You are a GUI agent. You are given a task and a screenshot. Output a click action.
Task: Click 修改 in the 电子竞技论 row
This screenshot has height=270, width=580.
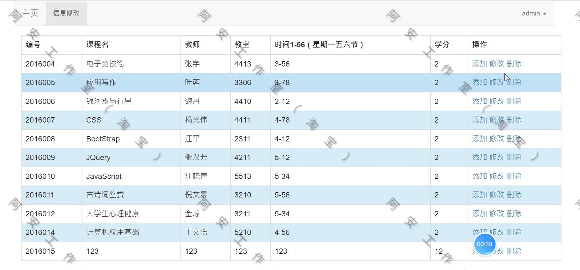[x=497, y=64]
